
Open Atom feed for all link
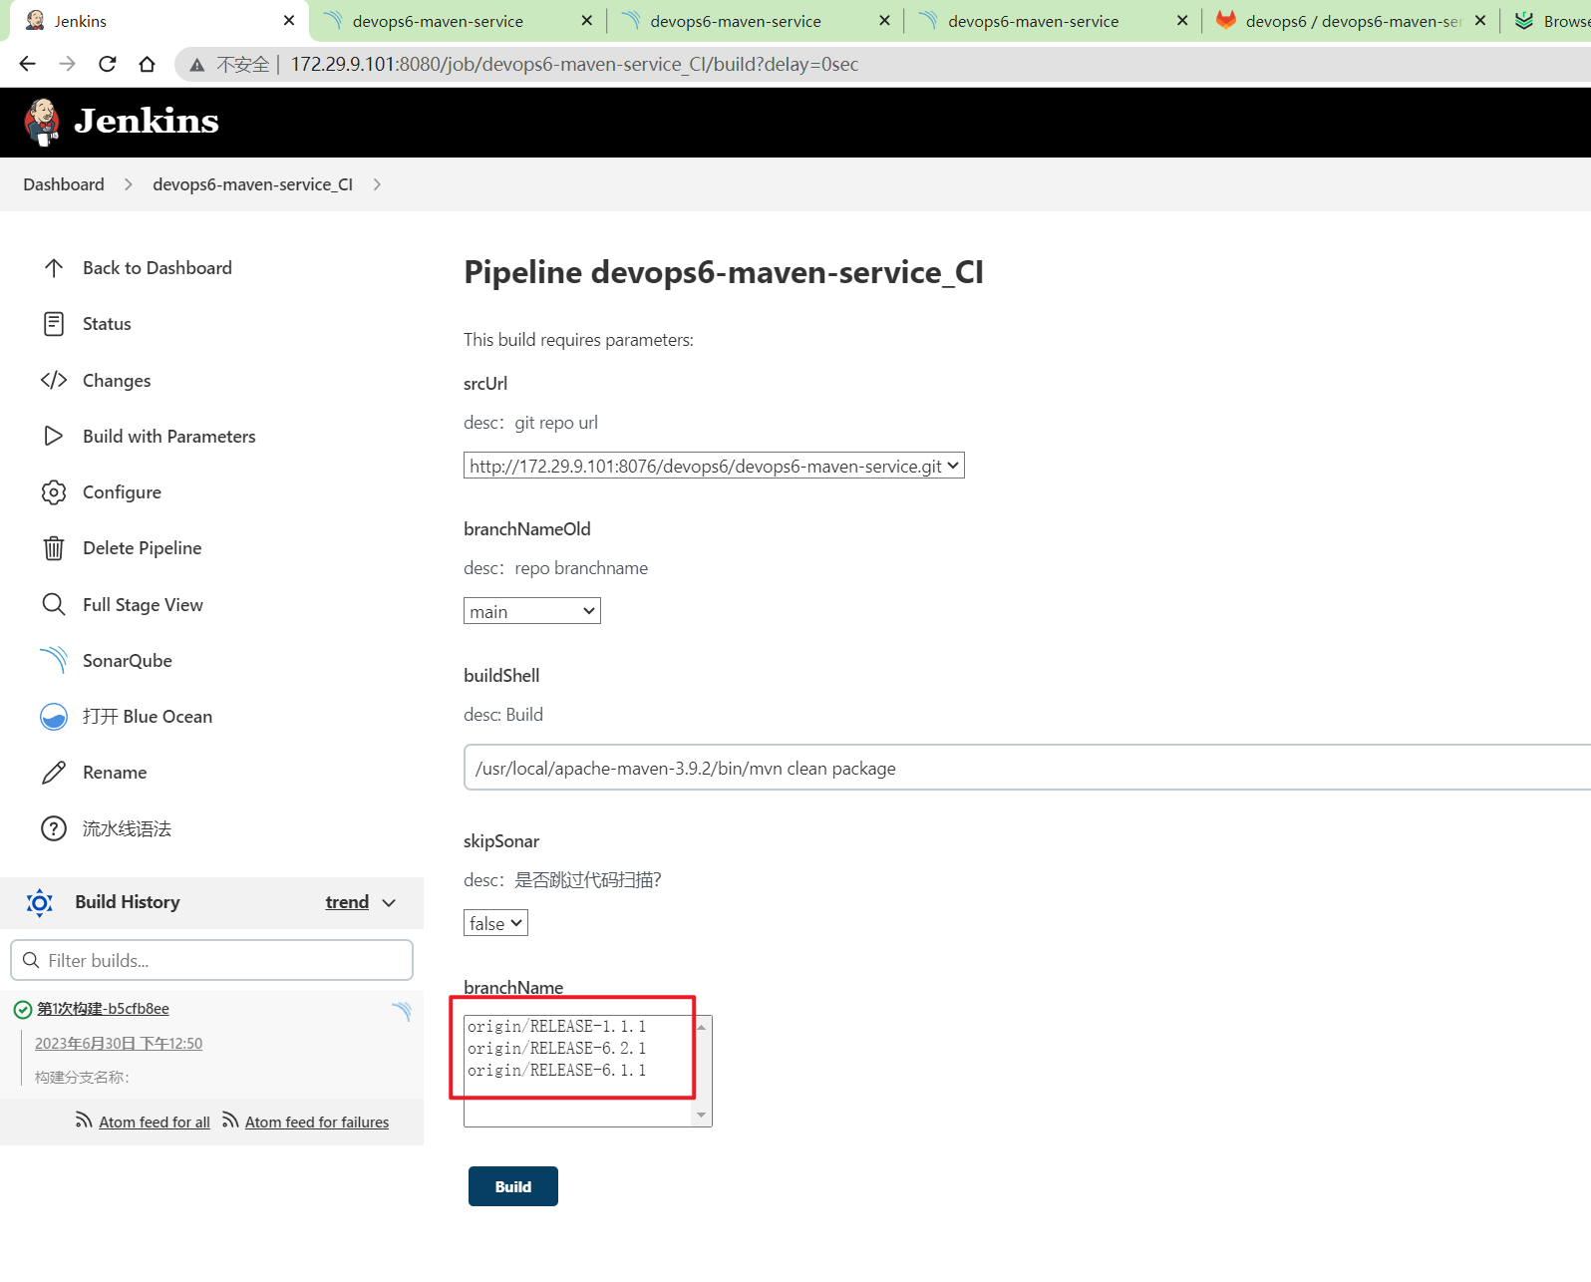(155, 1122)
